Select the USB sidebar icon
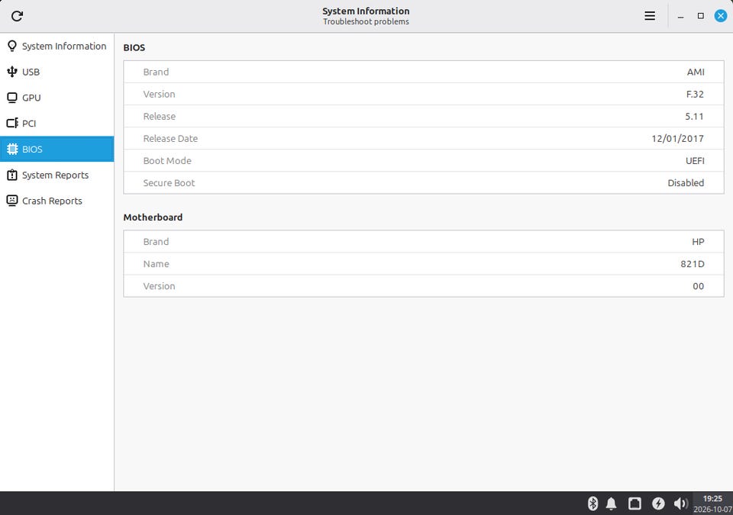 coord(12,72)
